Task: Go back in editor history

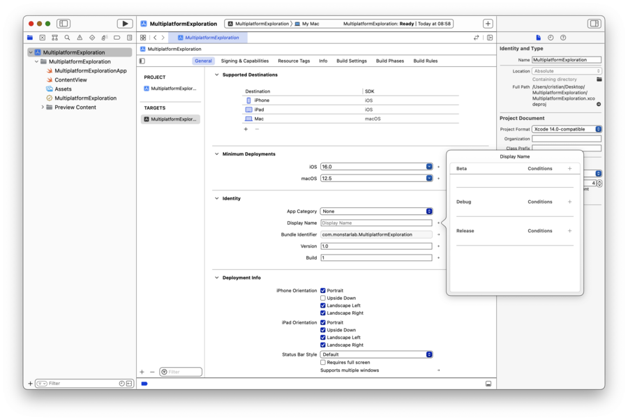Action: [155, 38]
